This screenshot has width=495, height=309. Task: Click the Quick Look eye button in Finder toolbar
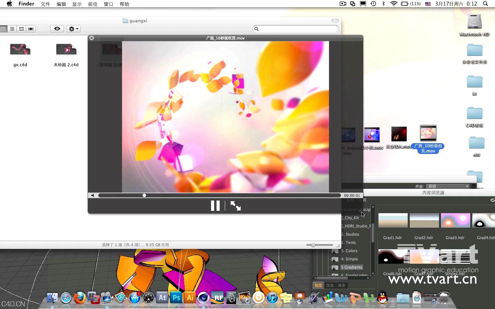(x=57, y=29)
